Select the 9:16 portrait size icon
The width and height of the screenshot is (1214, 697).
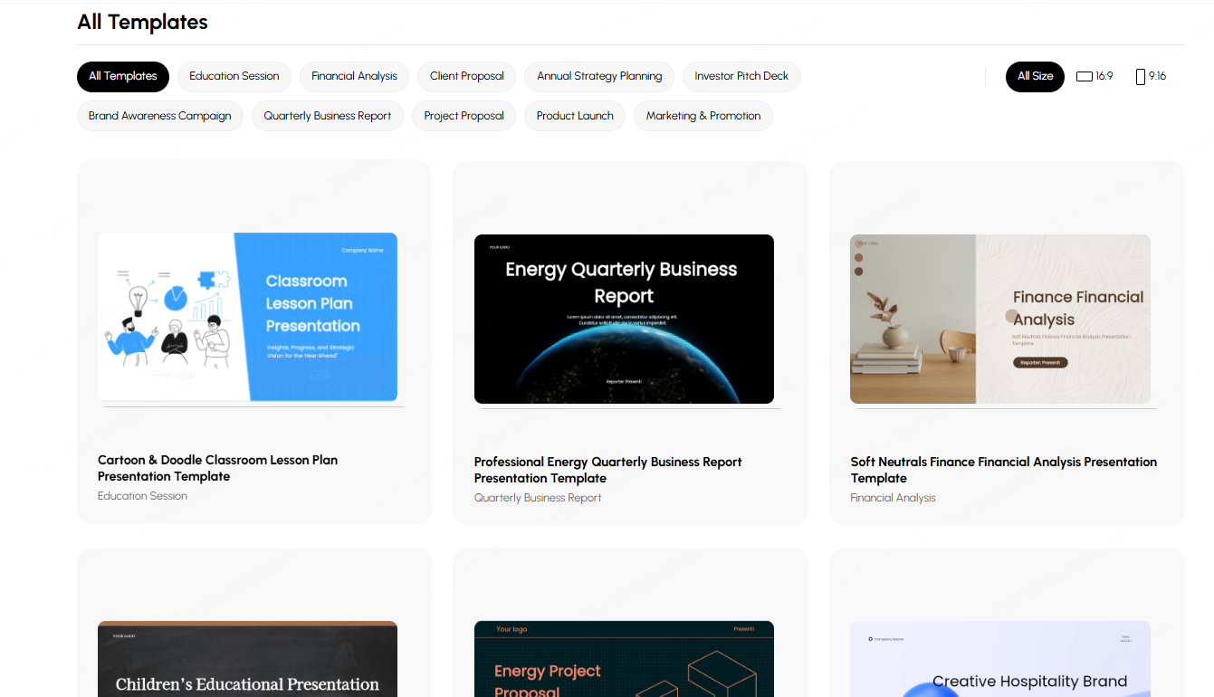click(x=1150, y=76)
